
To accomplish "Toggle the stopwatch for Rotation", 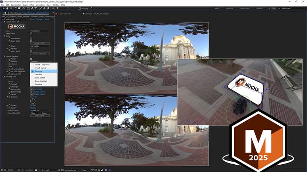I will coord(9,97).
